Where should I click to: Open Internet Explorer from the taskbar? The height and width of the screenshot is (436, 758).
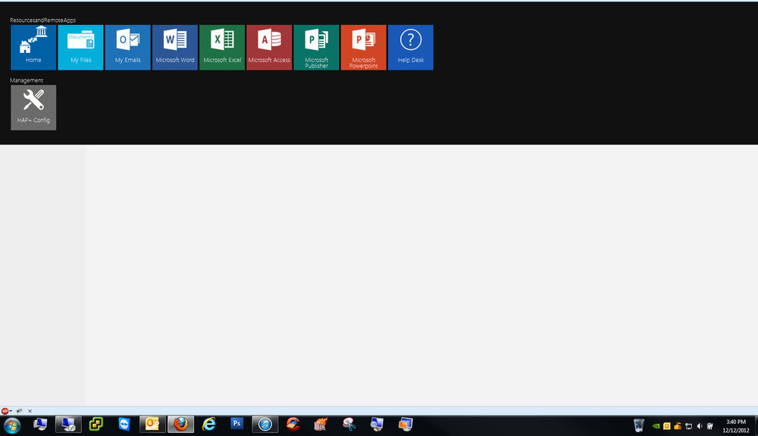coord(209,425)
